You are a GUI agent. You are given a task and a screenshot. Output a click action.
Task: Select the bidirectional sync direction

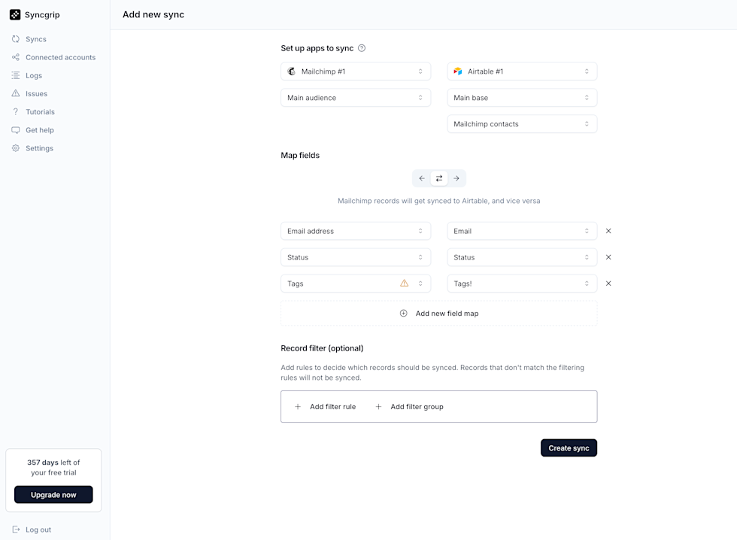(438, 178)
